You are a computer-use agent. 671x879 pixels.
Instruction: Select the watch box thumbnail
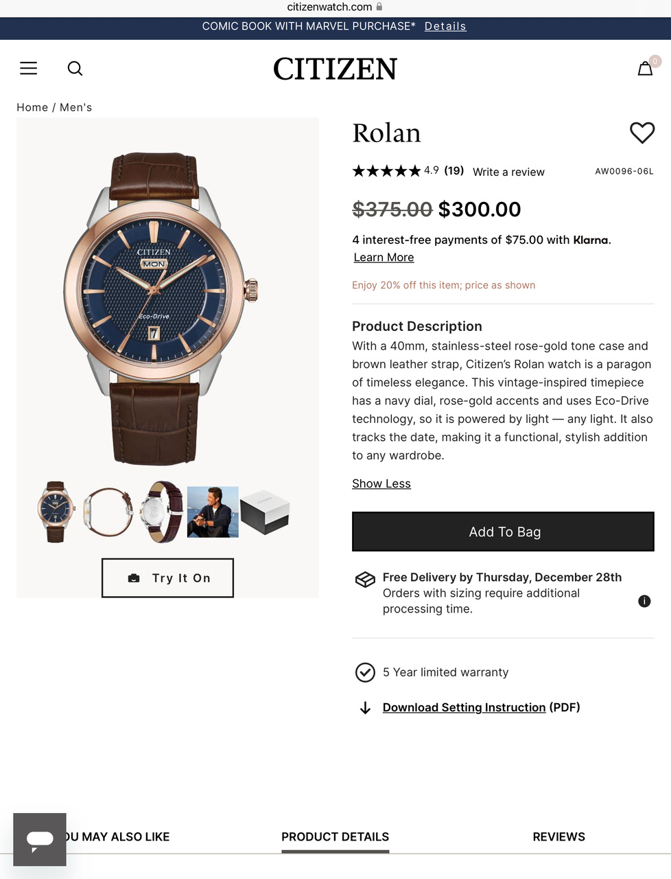tap(265, 512)
